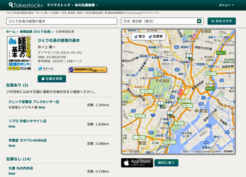Open the メニュー dropdown menu
246x177 pixels.
coord(226,5)
